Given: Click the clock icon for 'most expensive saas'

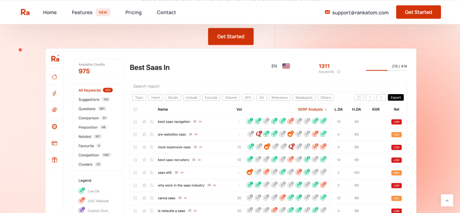Looking at the screenshot, I should click(152, 147).
